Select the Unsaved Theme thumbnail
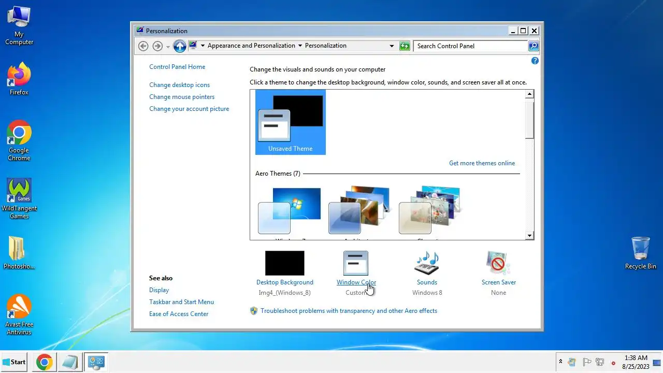Screen dimensions: 663x373 pos(291,122)
